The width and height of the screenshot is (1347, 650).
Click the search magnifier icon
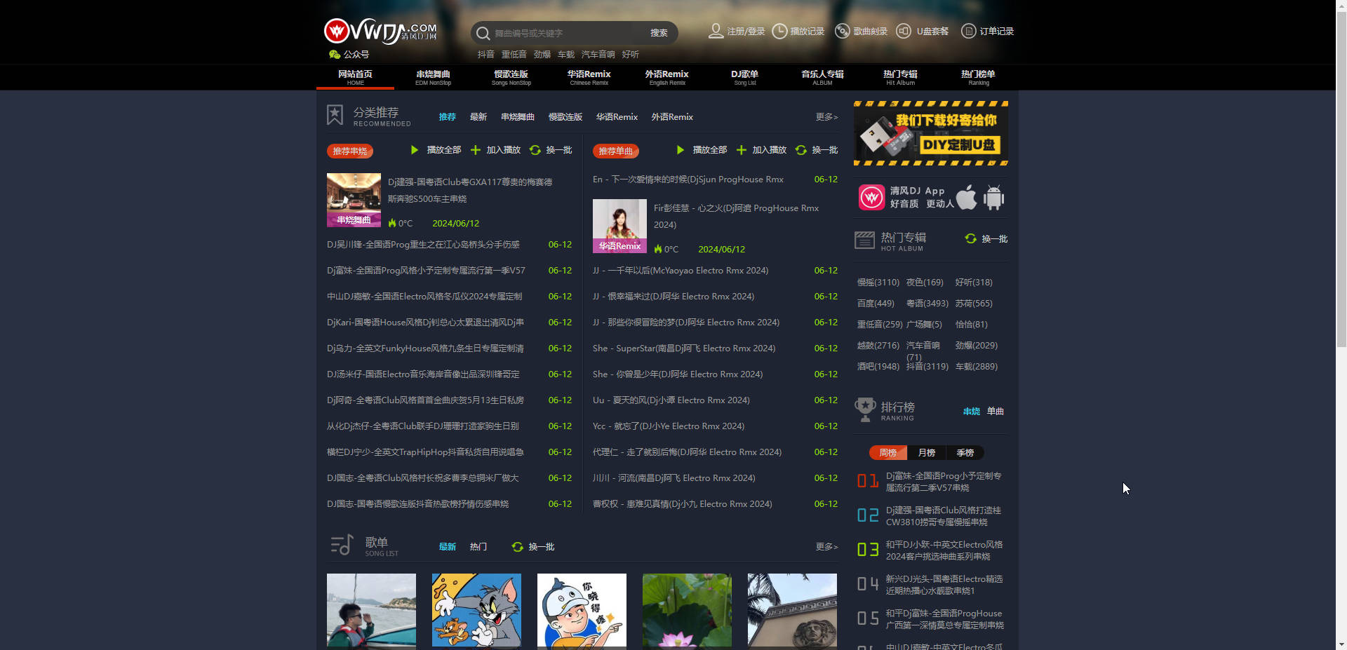coord(483,33)
